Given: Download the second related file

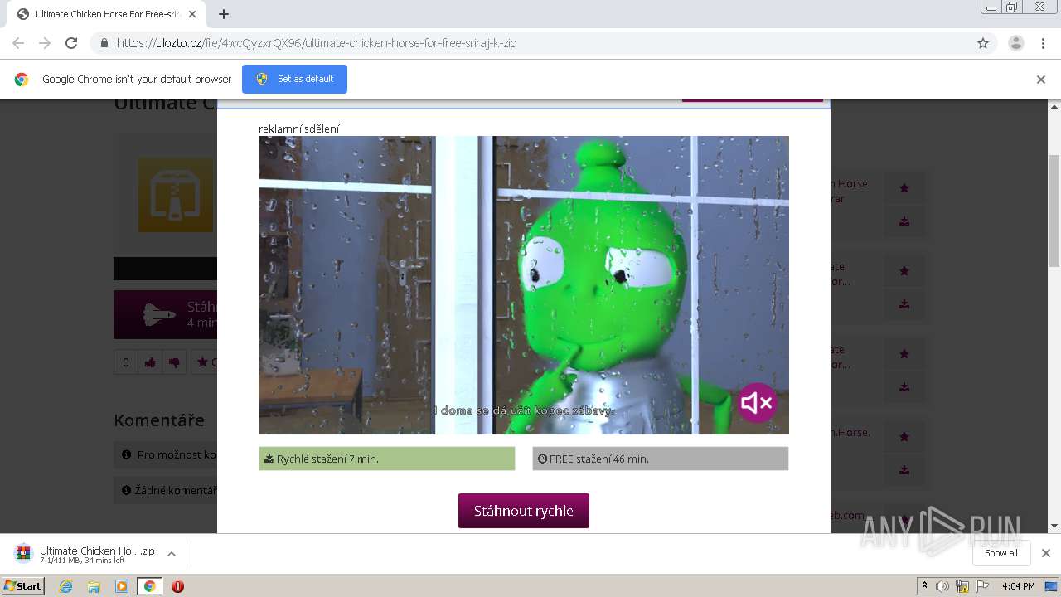Looking at the screenshot, I should [x=904, y=304].
